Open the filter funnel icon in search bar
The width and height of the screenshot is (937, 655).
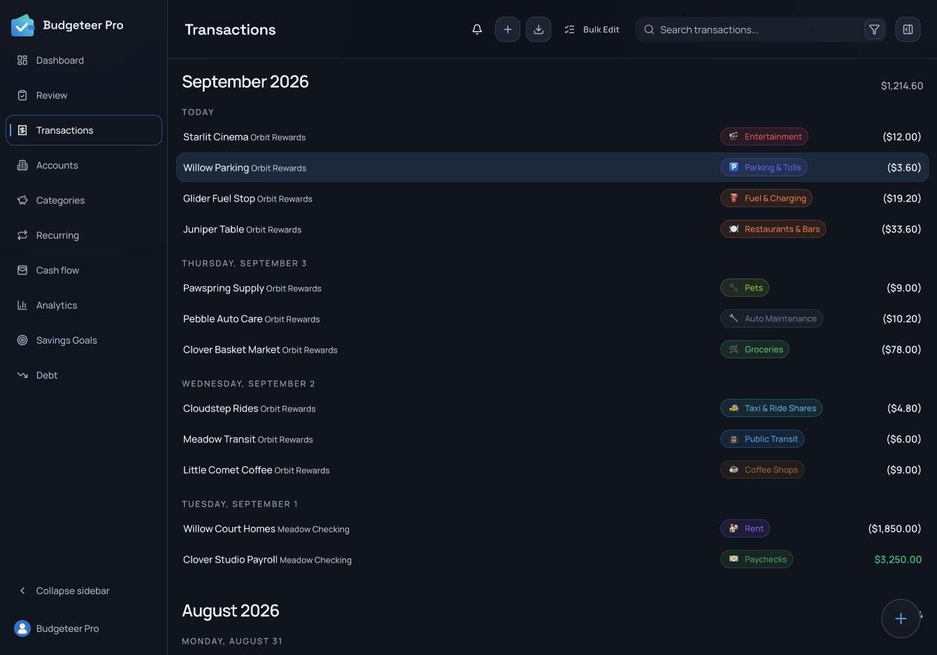click(874, 29)
